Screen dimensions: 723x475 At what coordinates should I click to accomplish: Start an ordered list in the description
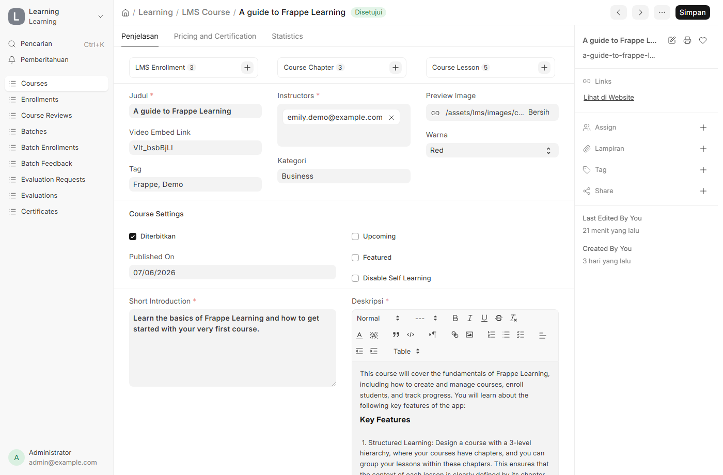[x=491, y=335]
